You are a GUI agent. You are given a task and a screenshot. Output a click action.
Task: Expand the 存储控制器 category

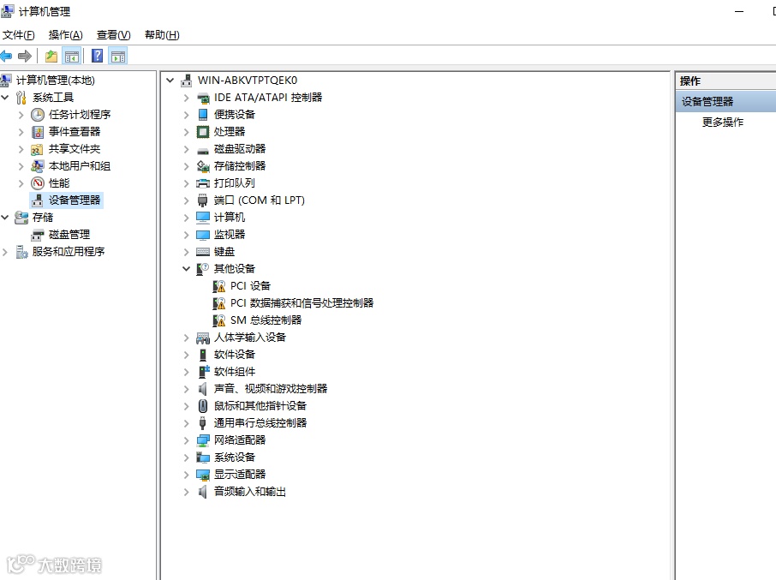(187, 166)
